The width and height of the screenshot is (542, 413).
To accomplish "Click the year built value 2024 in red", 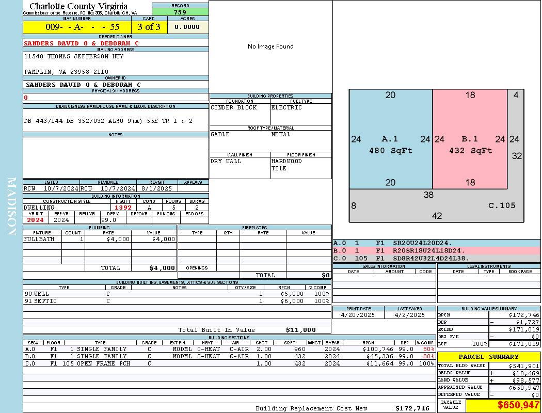I will [x=35, y=220].
